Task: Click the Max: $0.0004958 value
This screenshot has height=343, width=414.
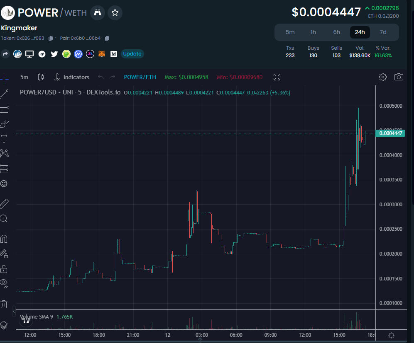Action: point(186,77)
